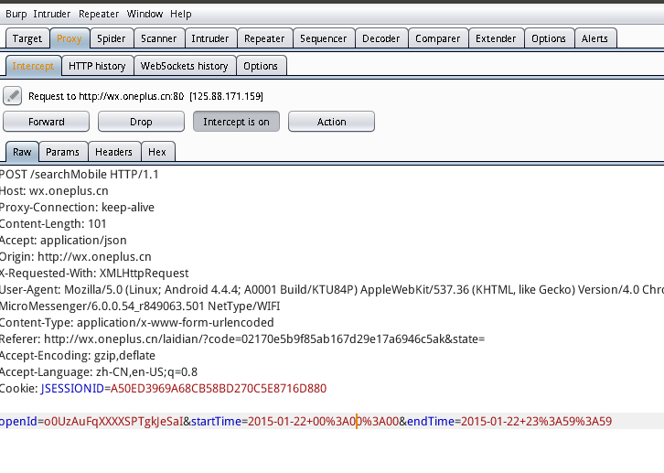Screen dimensions: 664x473
Task: Click the Origin header line
Action: coord(76,257)
